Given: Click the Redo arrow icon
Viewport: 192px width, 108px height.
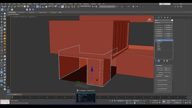Looking at the screenshot, I should coord(5,7).
